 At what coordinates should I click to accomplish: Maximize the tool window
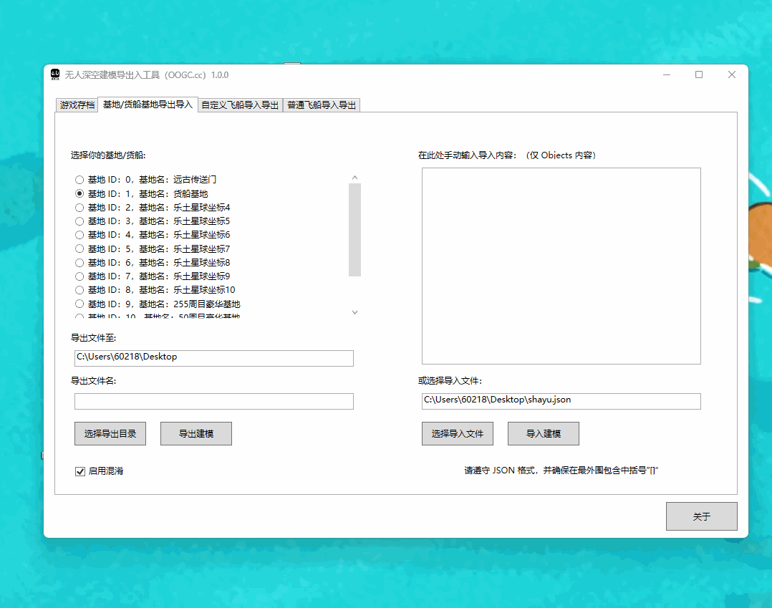(699, 74)
